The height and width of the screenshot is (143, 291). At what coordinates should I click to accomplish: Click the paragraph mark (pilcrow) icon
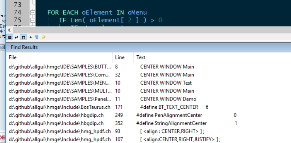[37, 37]
